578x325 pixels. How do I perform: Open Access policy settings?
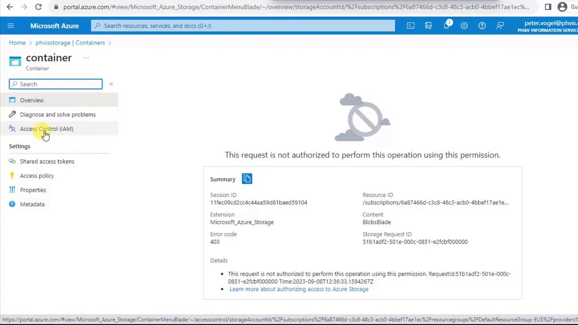[x=59, y=176]
